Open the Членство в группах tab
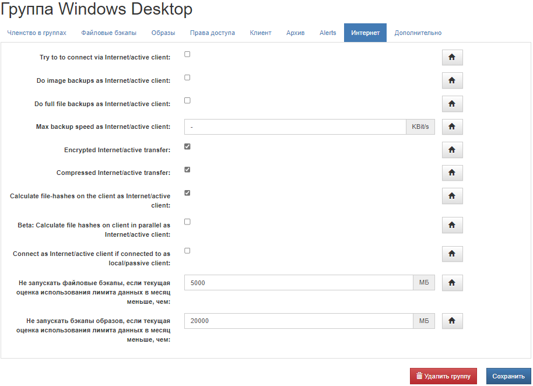533x386 pixels. [37, 33]
